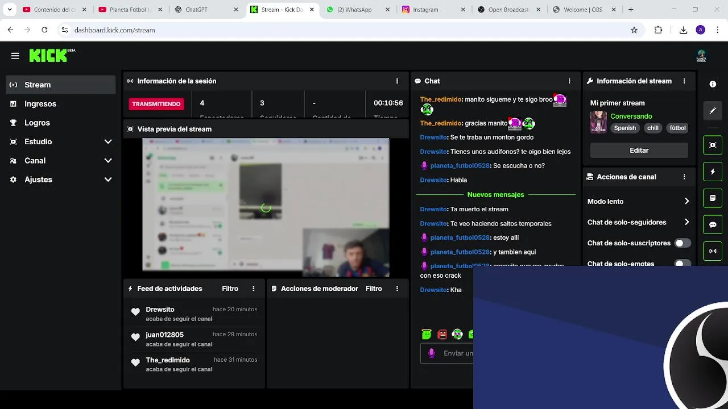The image size is (728, 409).
Task: Open the profile avatar in the header
Action: 701,56
